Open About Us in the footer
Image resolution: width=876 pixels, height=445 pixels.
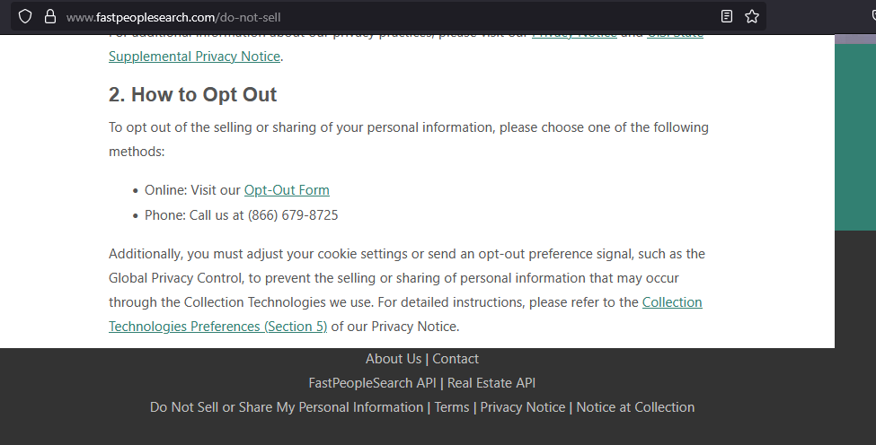394,359
